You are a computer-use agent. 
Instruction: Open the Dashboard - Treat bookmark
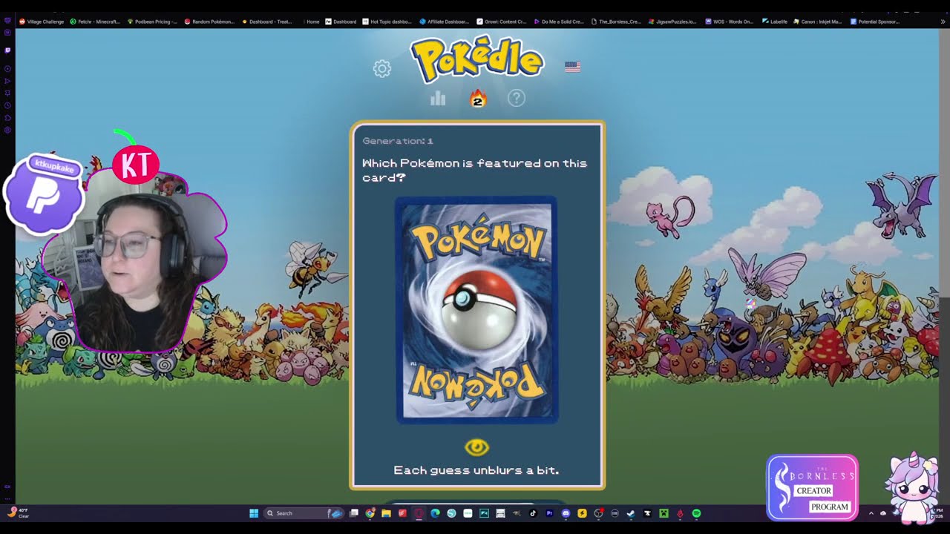click(267, 22)
